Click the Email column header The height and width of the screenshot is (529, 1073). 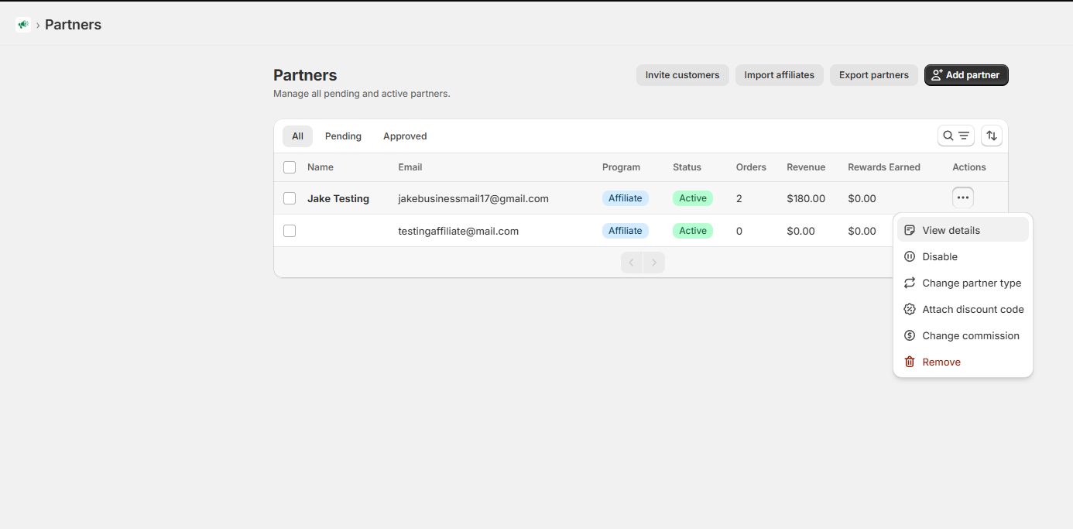[x=410, y=167]
